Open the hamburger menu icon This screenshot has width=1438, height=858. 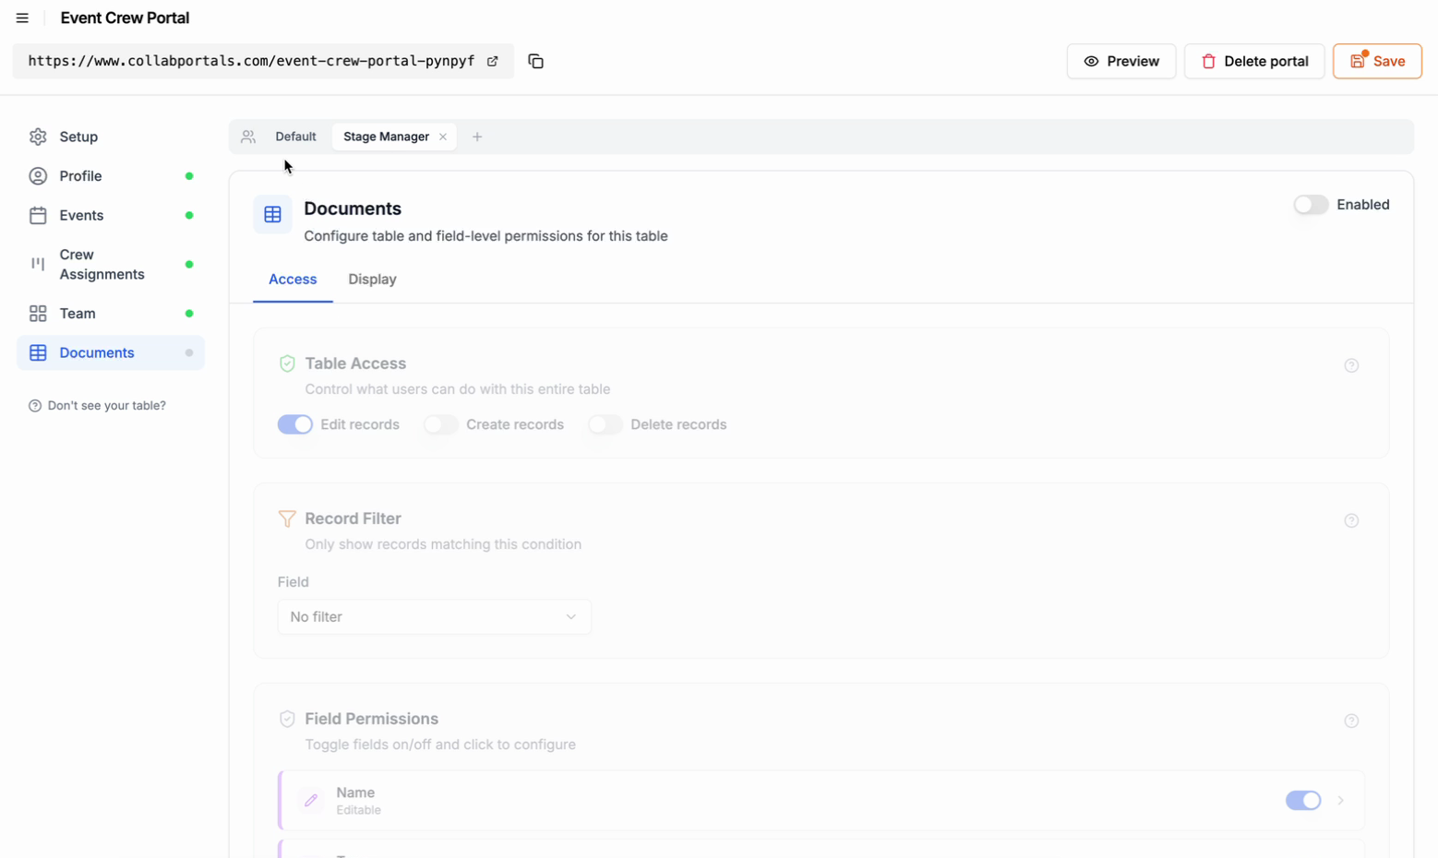22,18
